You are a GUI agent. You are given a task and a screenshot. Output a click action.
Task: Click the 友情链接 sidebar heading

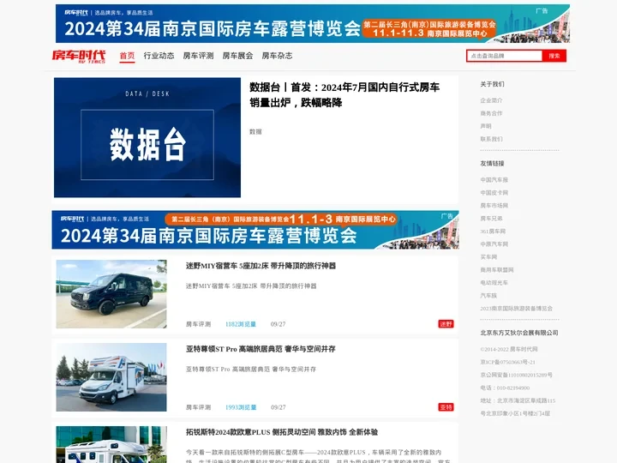[492, 164]
